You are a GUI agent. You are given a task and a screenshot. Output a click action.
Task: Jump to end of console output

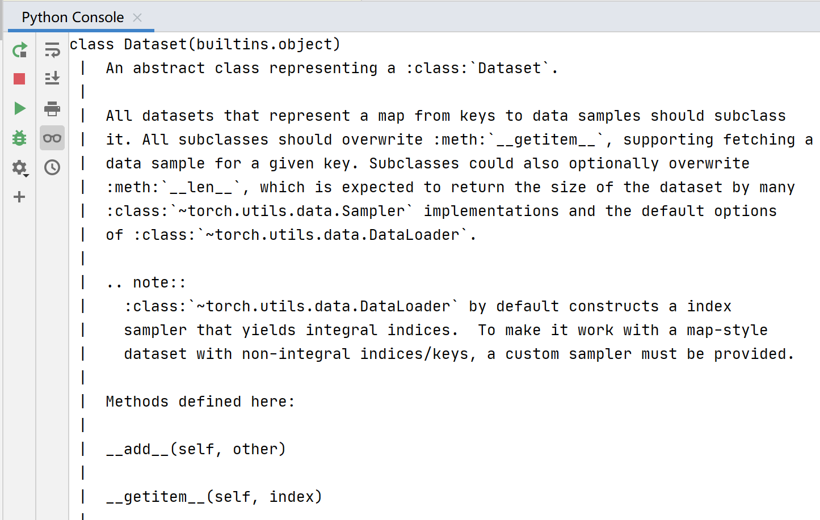pyautogui.click(x=52, y=78)
